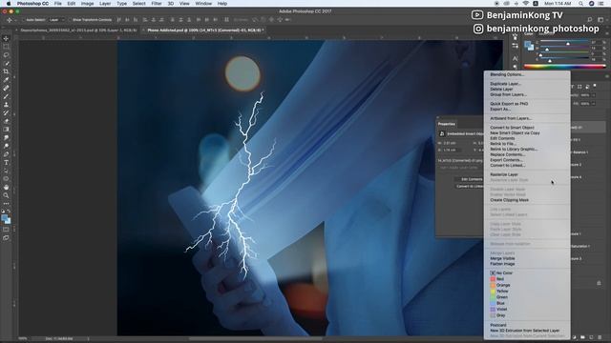Viewport: 611px width, 343px height.
Task: Toggle the Auto-Select checkbox
Action: click(x=23, y=19)
